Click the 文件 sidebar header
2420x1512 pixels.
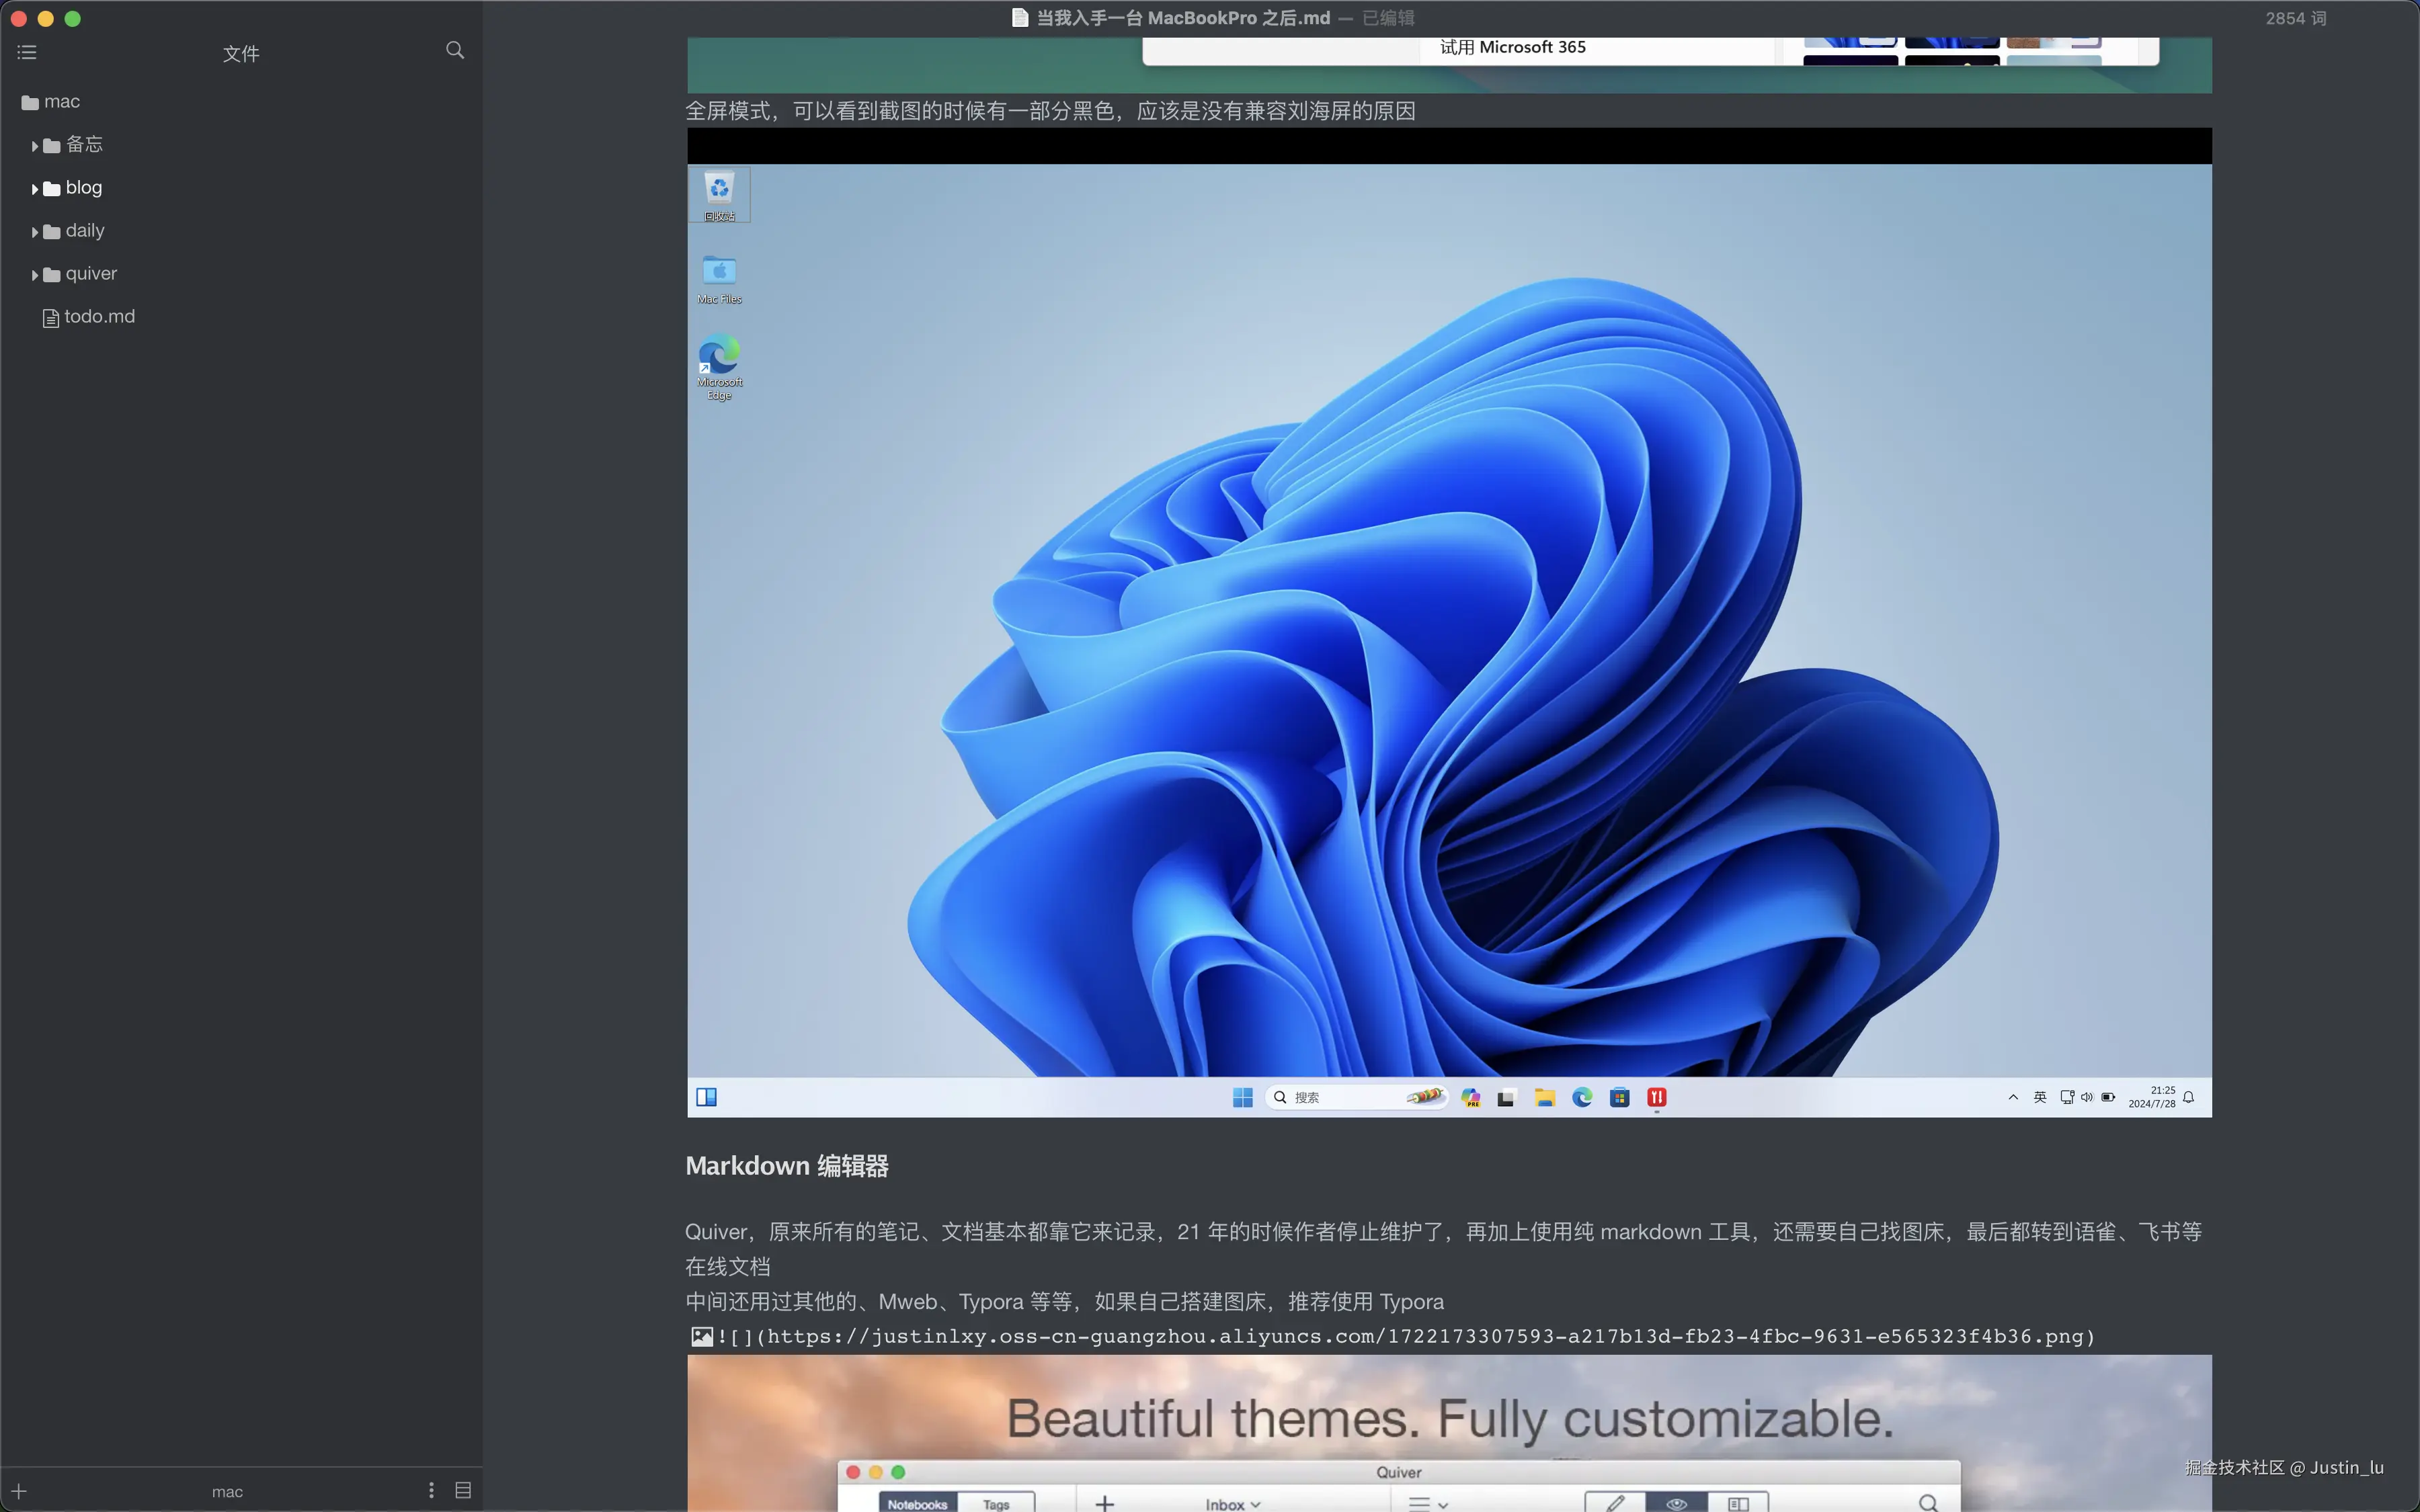tap(241, 53)
